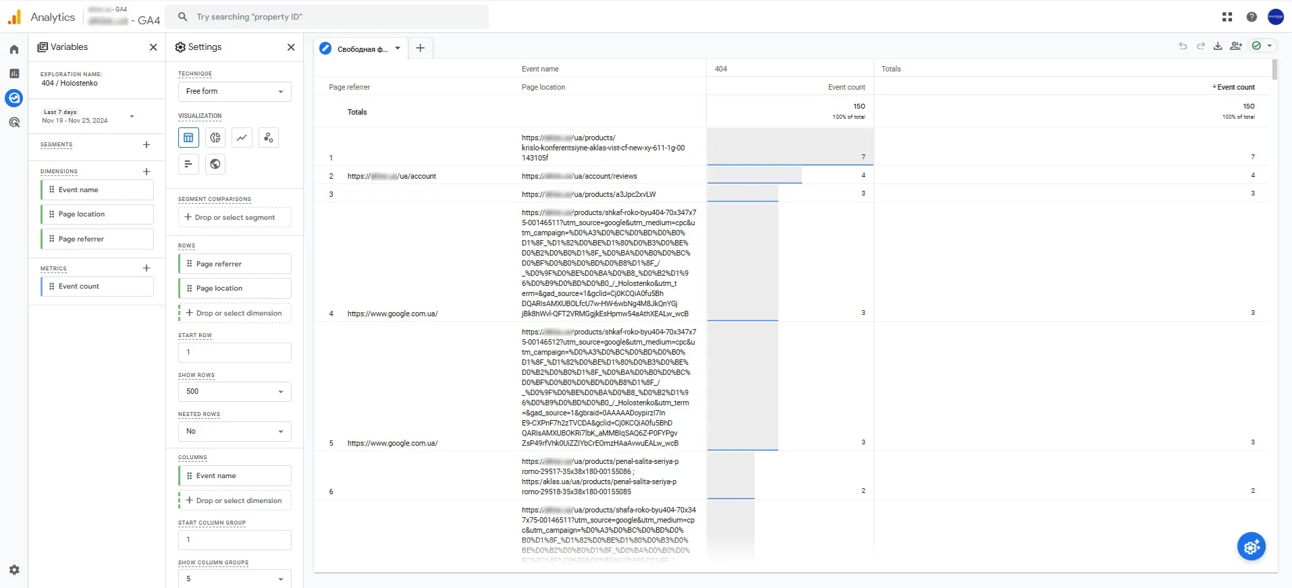Image resolution: width=1292 pixels, height=588 pixels.
Task: Share exploration with users icon
Action: (1236, 46)
